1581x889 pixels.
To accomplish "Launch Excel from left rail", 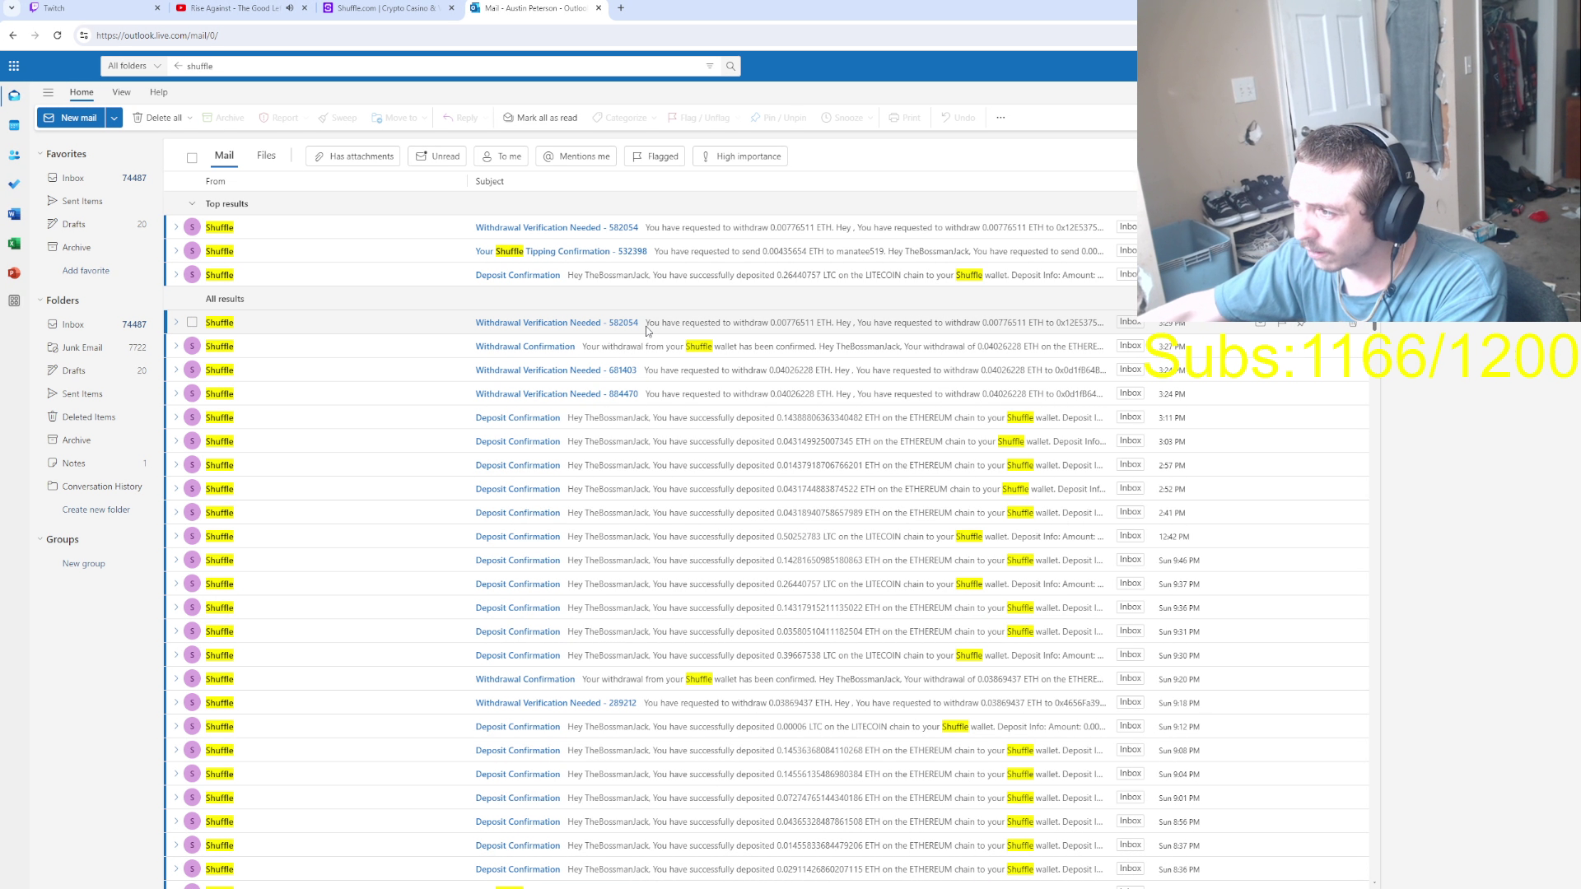I will (x=14, y=244).
